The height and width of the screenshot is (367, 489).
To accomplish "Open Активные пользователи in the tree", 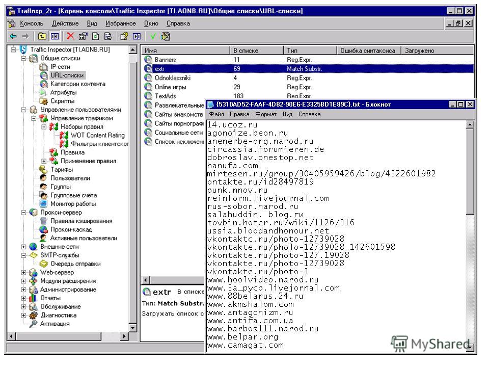I will [84, 239].
